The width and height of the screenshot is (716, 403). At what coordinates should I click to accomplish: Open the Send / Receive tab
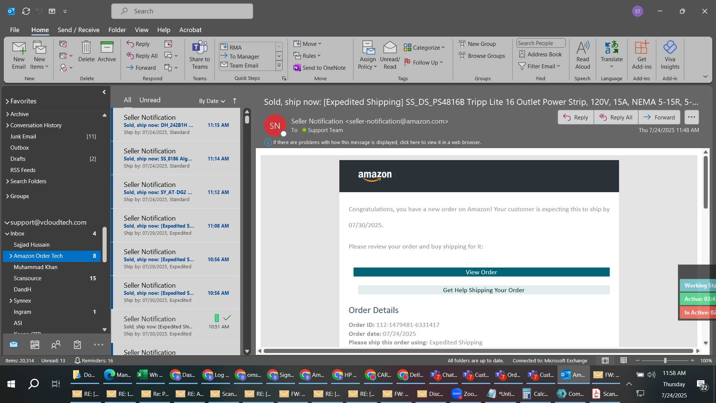point(78,30)
